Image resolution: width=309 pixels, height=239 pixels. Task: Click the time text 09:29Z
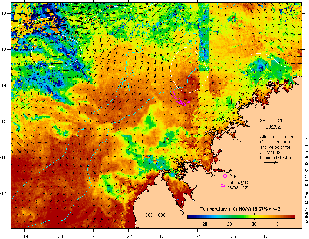tap(273, 127)
